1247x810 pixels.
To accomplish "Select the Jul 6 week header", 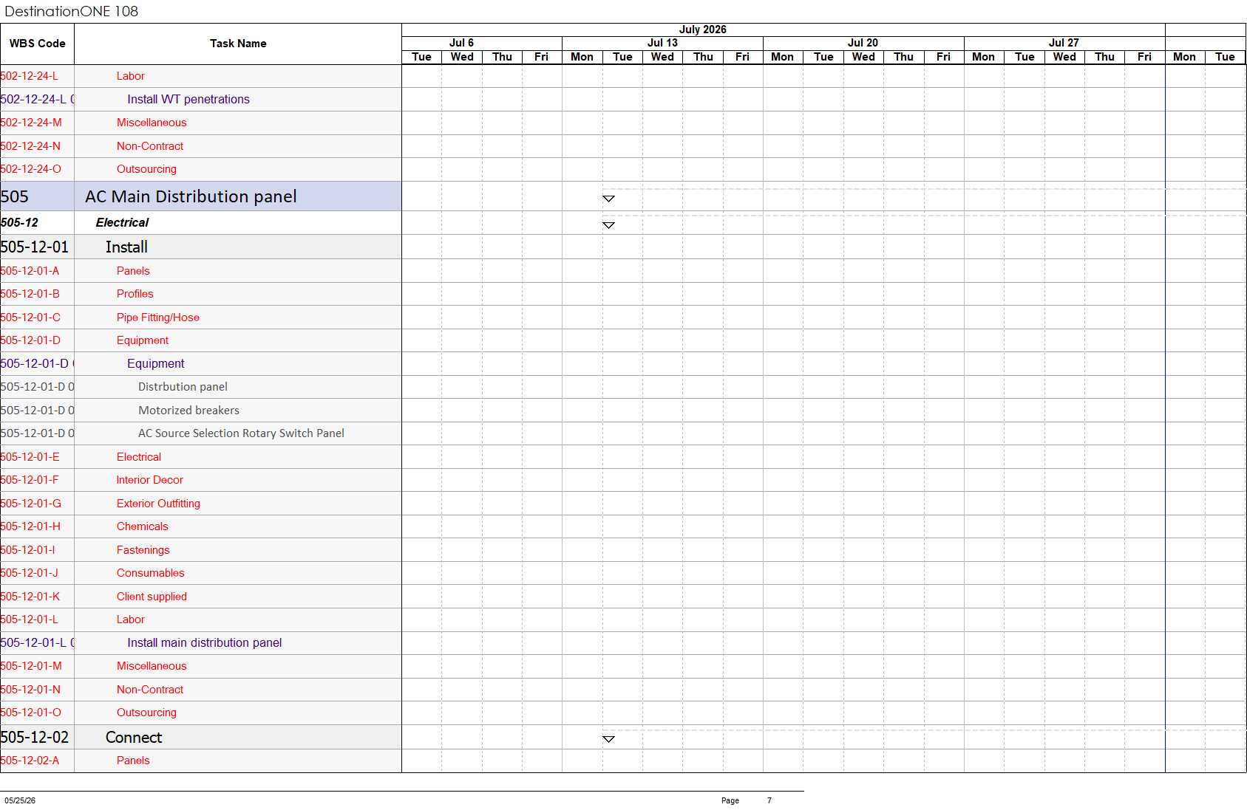I will (x=461, y=43).
